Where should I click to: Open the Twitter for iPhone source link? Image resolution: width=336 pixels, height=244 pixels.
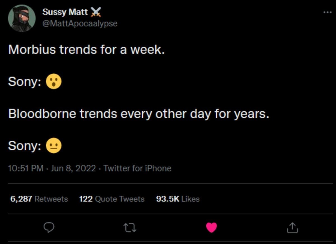pyautogui.click(x=137, y=168)
